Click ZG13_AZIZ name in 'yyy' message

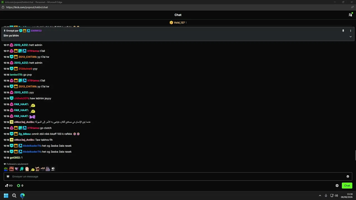click(21, 92)
